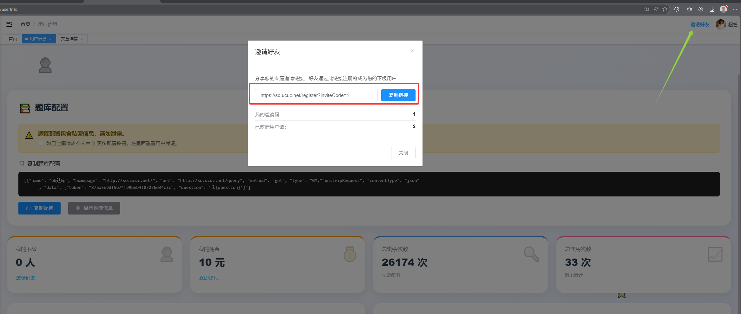Go to 首页 in the breadcrumb
Viewport: 741px width, 314px height.
point(25,24)
